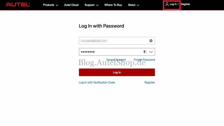Expand the Support dropdown chevron
Image resolution: width=224 pixels, height=126 pixels.
click(97, 5)
